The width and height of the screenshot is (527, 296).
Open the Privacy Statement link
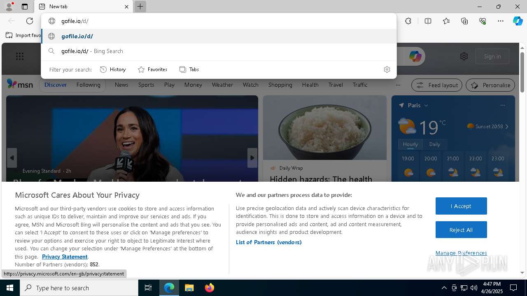tap(65, 257)
